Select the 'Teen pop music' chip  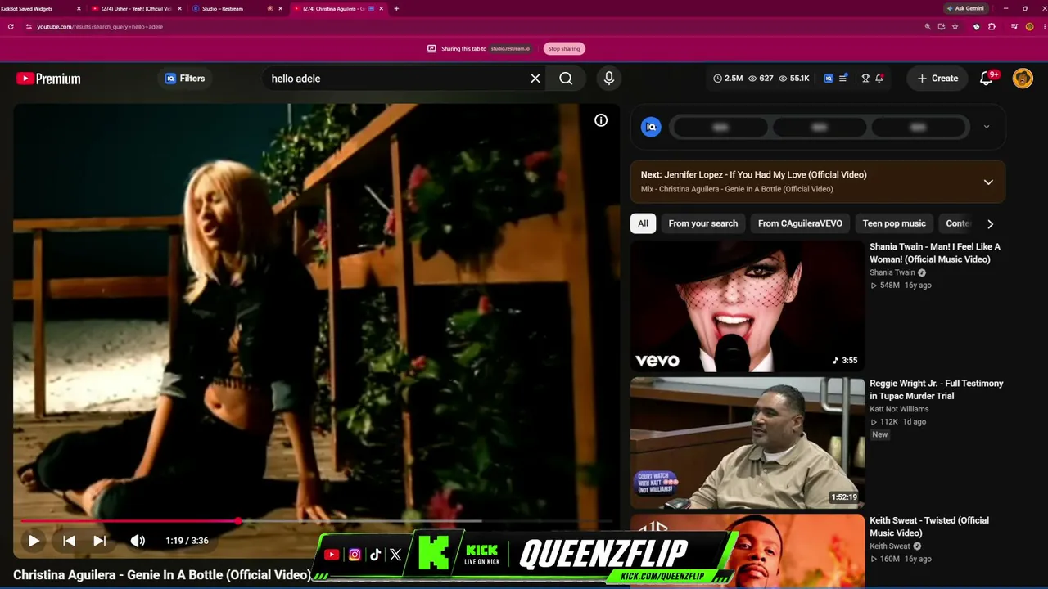click(x=894, y=223)
